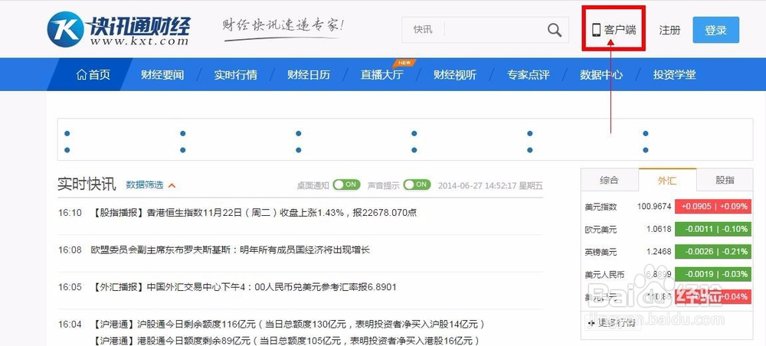Screen dimensions: 766x346
Task: Click the 财经快讯速递专家 slogan
Action: [283, 25]
